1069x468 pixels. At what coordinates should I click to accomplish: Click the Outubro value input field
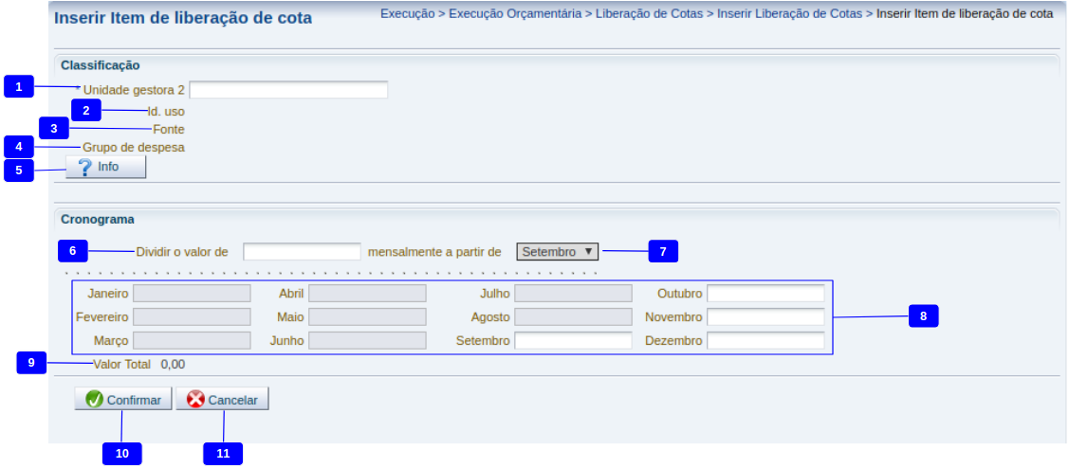[x=765, y=294]
